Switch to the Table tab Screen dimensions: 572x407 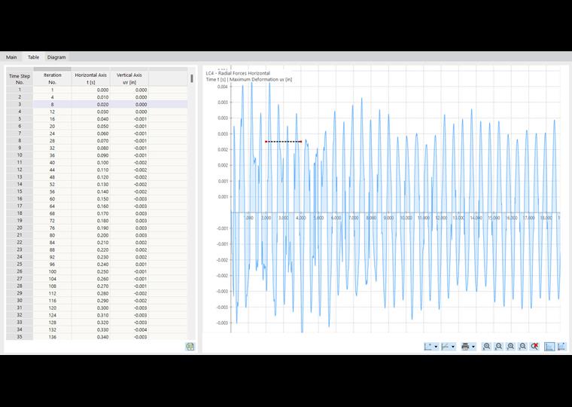(x=33, y=57)
